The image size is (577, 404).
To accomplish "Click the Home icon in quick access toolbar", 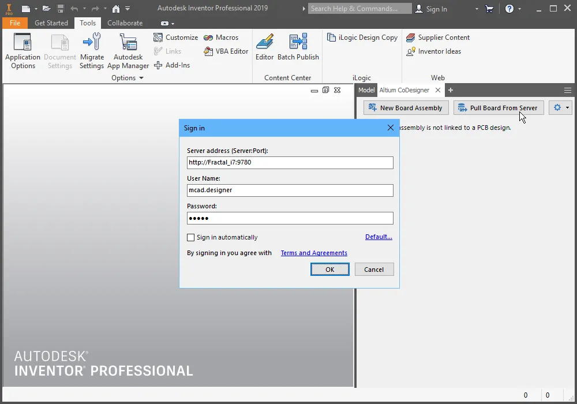I will click(x=116, y=9).
